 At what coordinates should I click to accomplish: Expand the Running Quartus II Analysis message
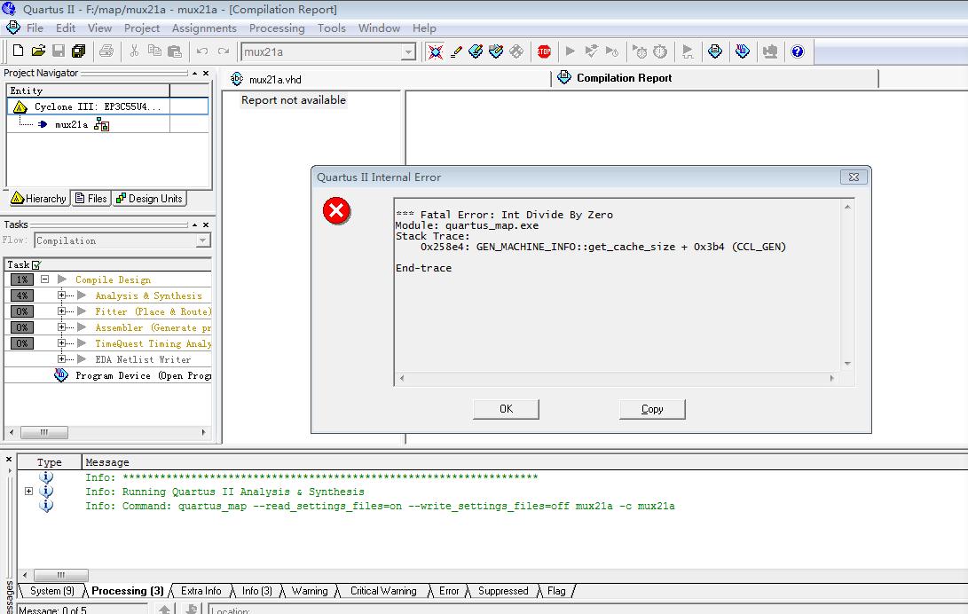(x=28, y=492)
